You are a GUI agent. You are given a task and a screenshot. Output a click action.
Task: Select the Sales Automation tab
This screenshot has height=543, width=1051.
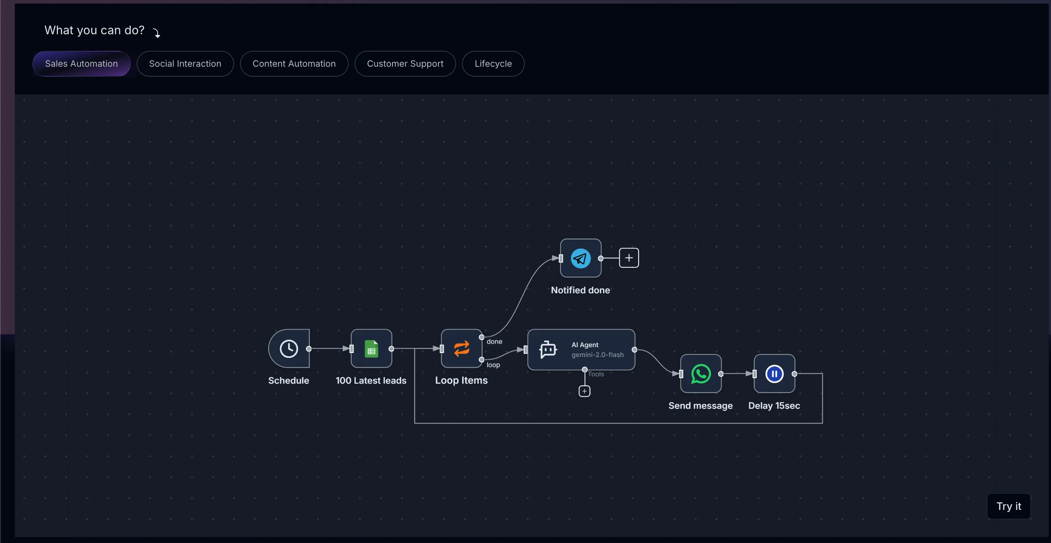81,64
